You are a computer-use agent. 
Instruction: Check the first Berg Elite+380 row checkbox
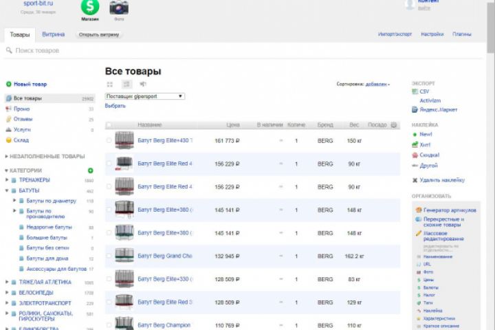(x=109, y=210)
